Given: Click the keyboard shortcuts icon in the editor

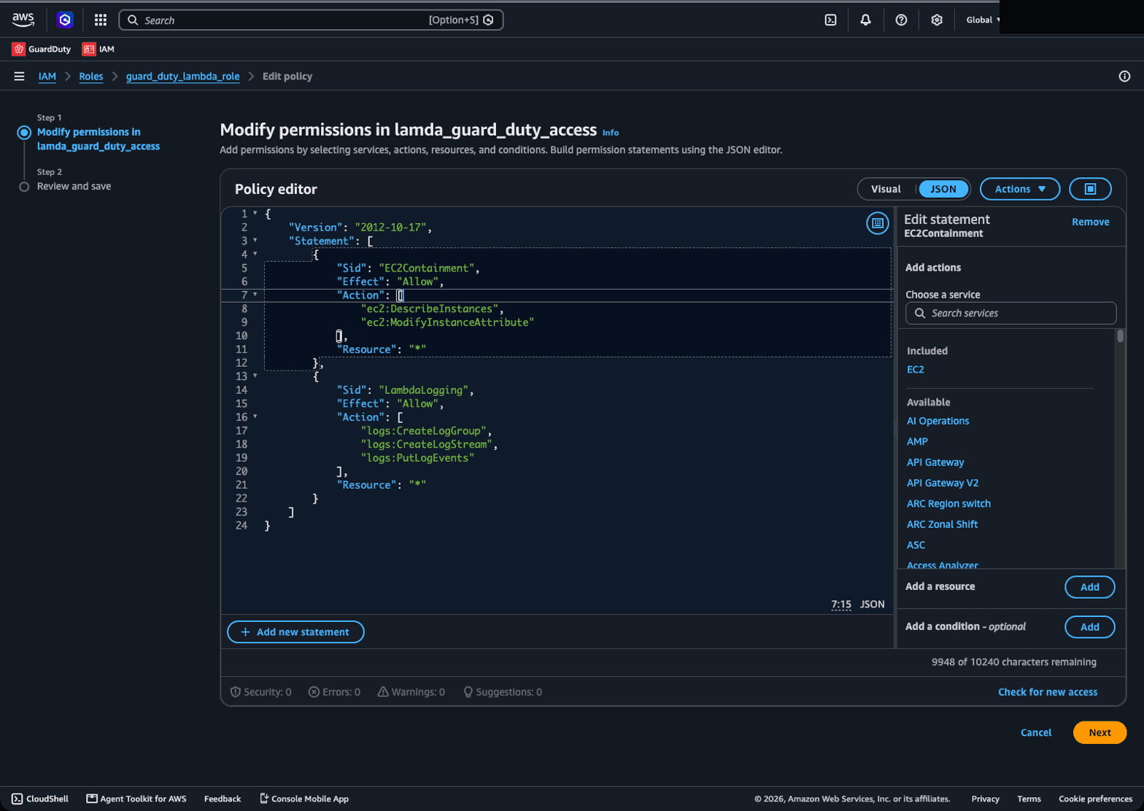Looking at the screenshot, I should 877,223.
